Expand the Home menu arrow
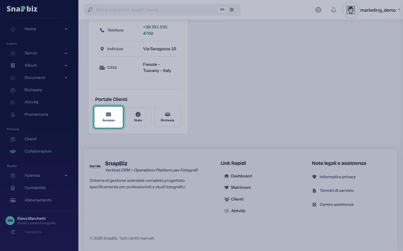The image size is (403, 251). tap(66, 29)
